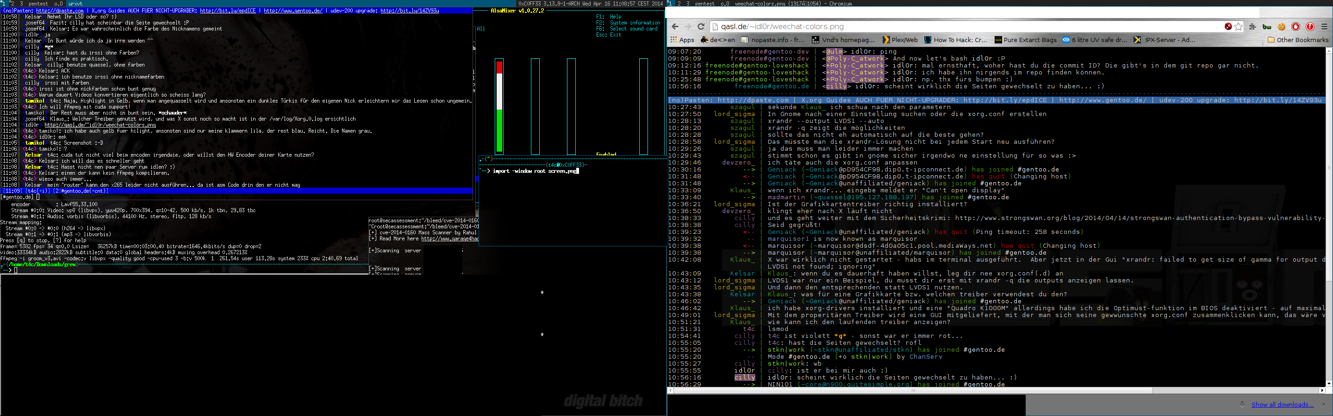This screenshot has width=1333, height=416.
Task: Open the 'How To Hack: Cr...' bookmark
Action: (955, 40)
